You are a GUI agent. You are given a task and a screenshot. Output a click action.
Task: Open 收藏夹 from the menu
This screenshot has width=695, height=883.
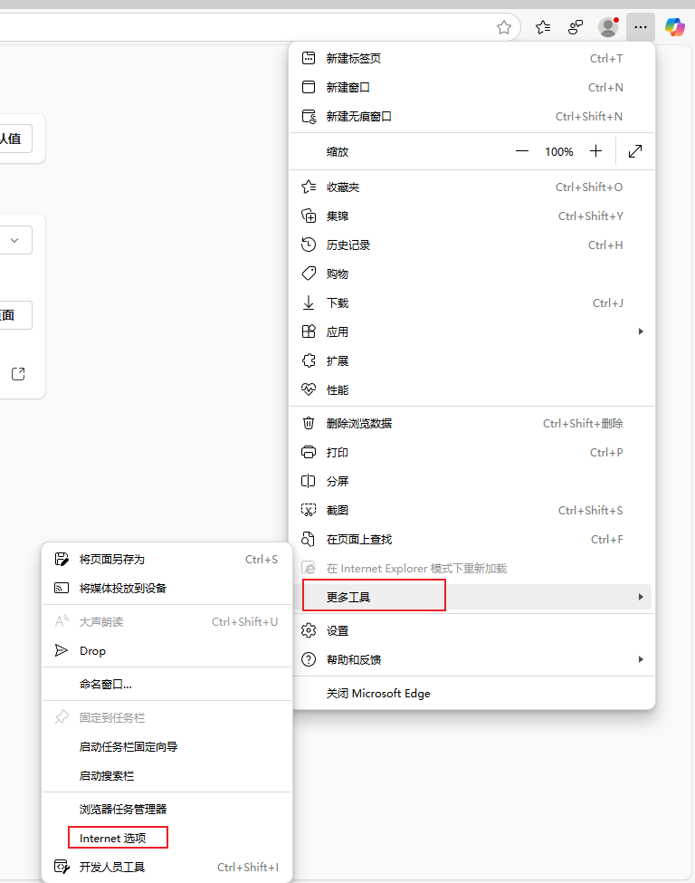pos(471,187)
